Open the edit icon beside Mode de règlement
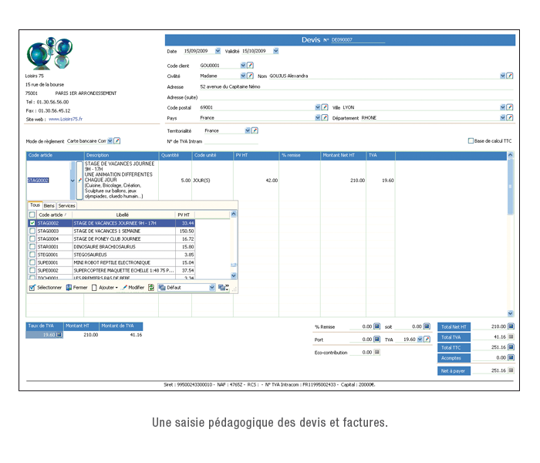Image resolution: width=540 pixels, height=463 pixels. [117, 141]
